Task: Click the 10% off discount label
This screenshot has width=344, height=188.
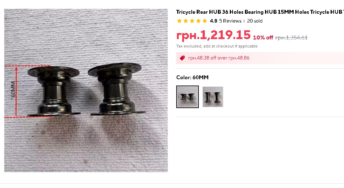Action: point(263,37)
